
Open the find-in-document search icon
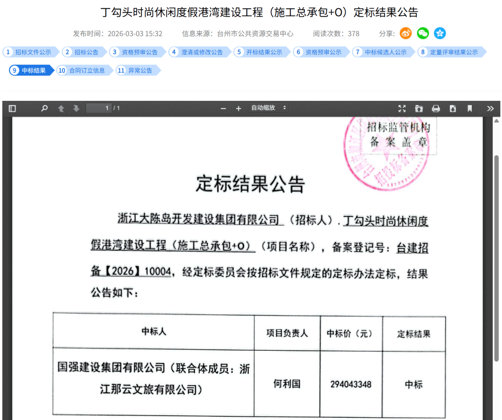44,109
